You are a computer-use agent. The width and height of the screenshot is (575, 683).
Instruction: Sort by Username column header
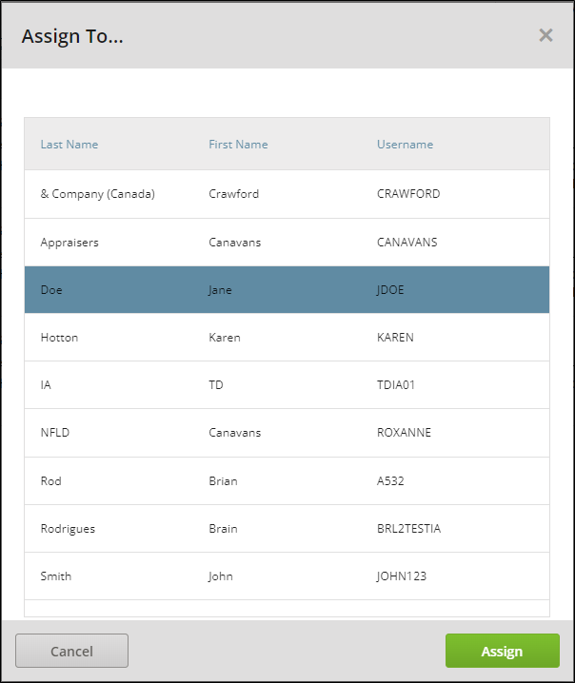[405, 145]
